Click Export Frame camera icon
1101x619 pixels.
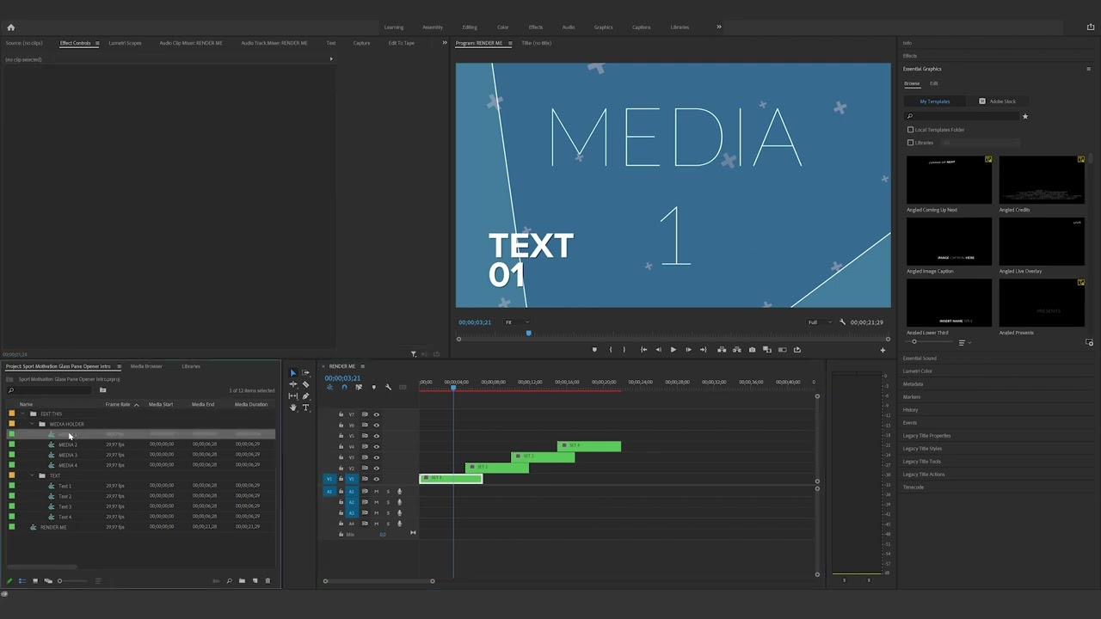click(x=752, y=350)
